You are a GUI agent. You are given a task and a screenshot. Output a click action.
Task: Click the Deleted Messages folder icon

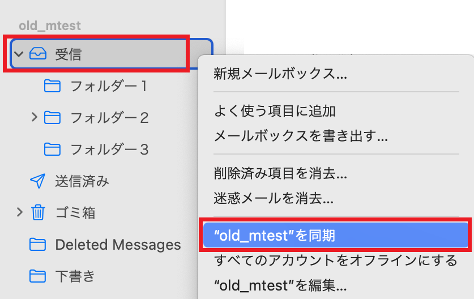37,245
